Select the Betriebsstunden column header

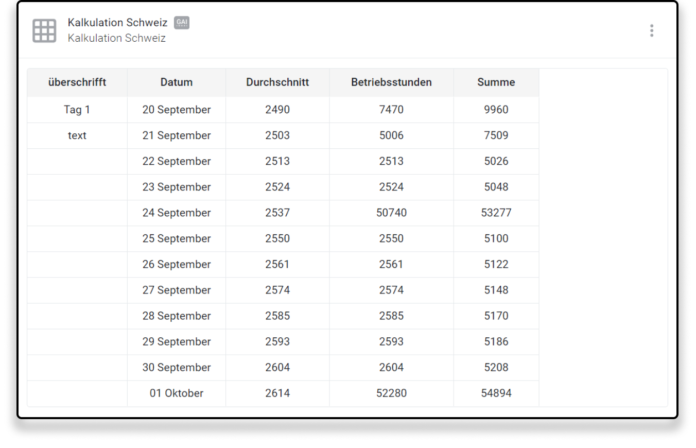[x=391, y=82]
